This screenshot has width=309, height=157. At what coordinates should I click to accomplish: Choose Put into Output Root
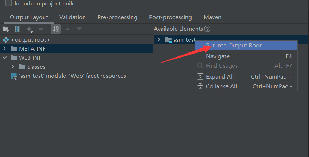[234, 46]
